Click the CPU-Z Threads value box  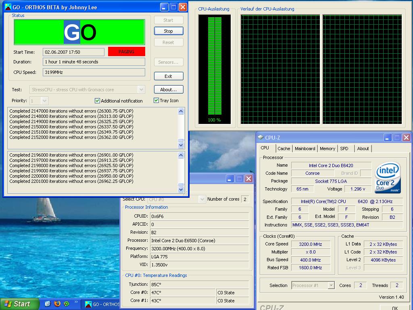397,285
